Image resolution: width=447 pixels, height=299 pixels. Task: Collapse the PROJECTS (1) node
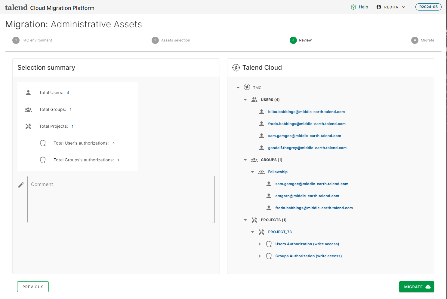click(245, 220)
